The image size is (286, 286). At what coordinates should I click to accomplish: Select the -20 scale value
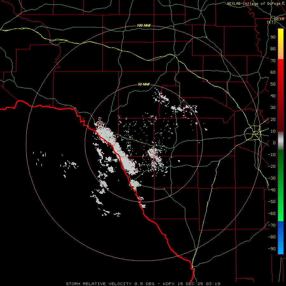(272, 166)
